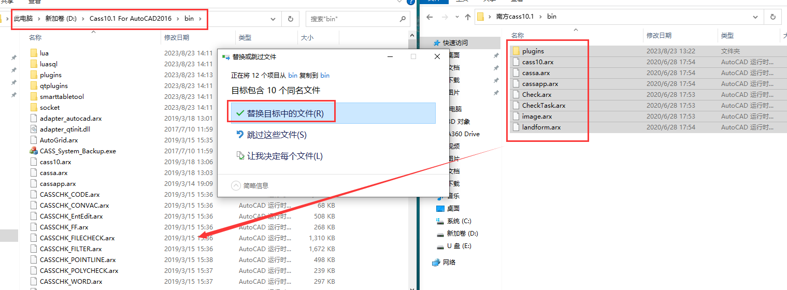This screenshot has width=787, height=290.
Task: Click 此电脑 in the left address bar
Action: tap(23, 19)
